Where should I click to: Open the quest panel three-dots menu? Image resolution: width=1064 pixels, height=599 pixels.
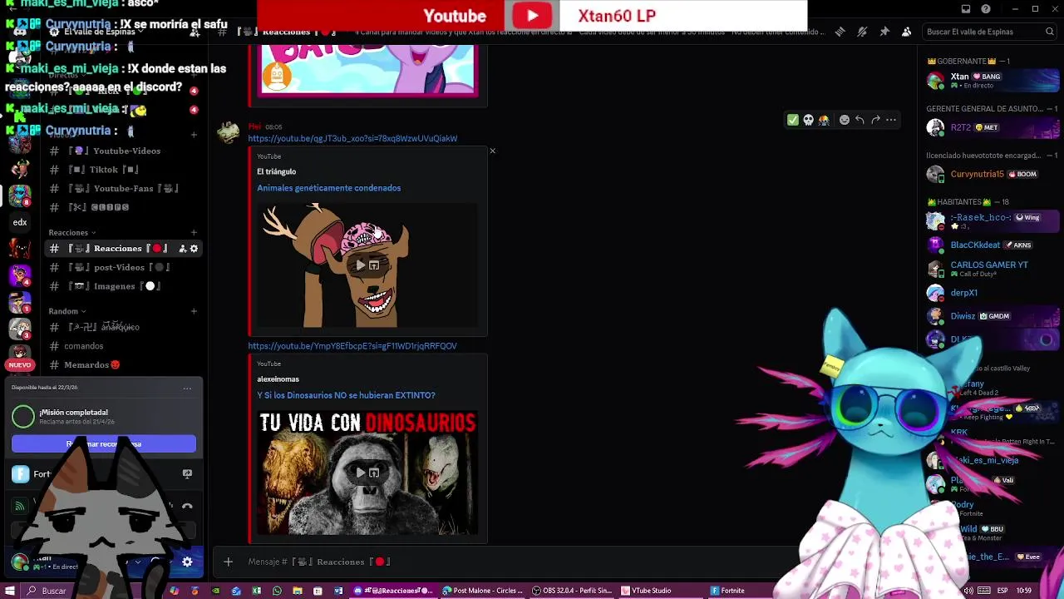click(x=187, y=388)
